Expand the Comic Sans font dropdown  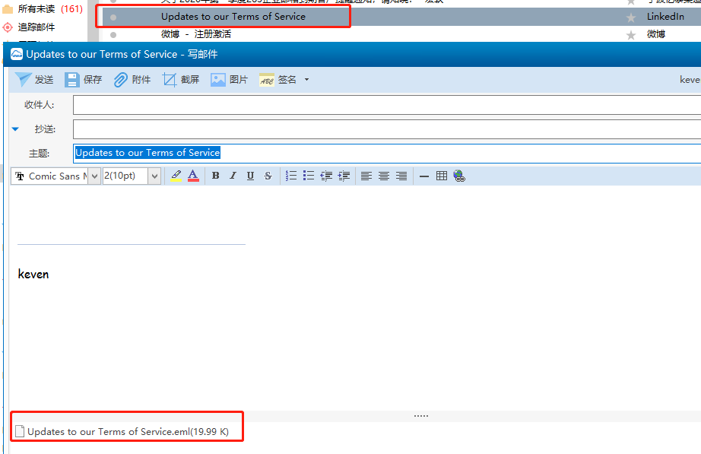(94, 176)
